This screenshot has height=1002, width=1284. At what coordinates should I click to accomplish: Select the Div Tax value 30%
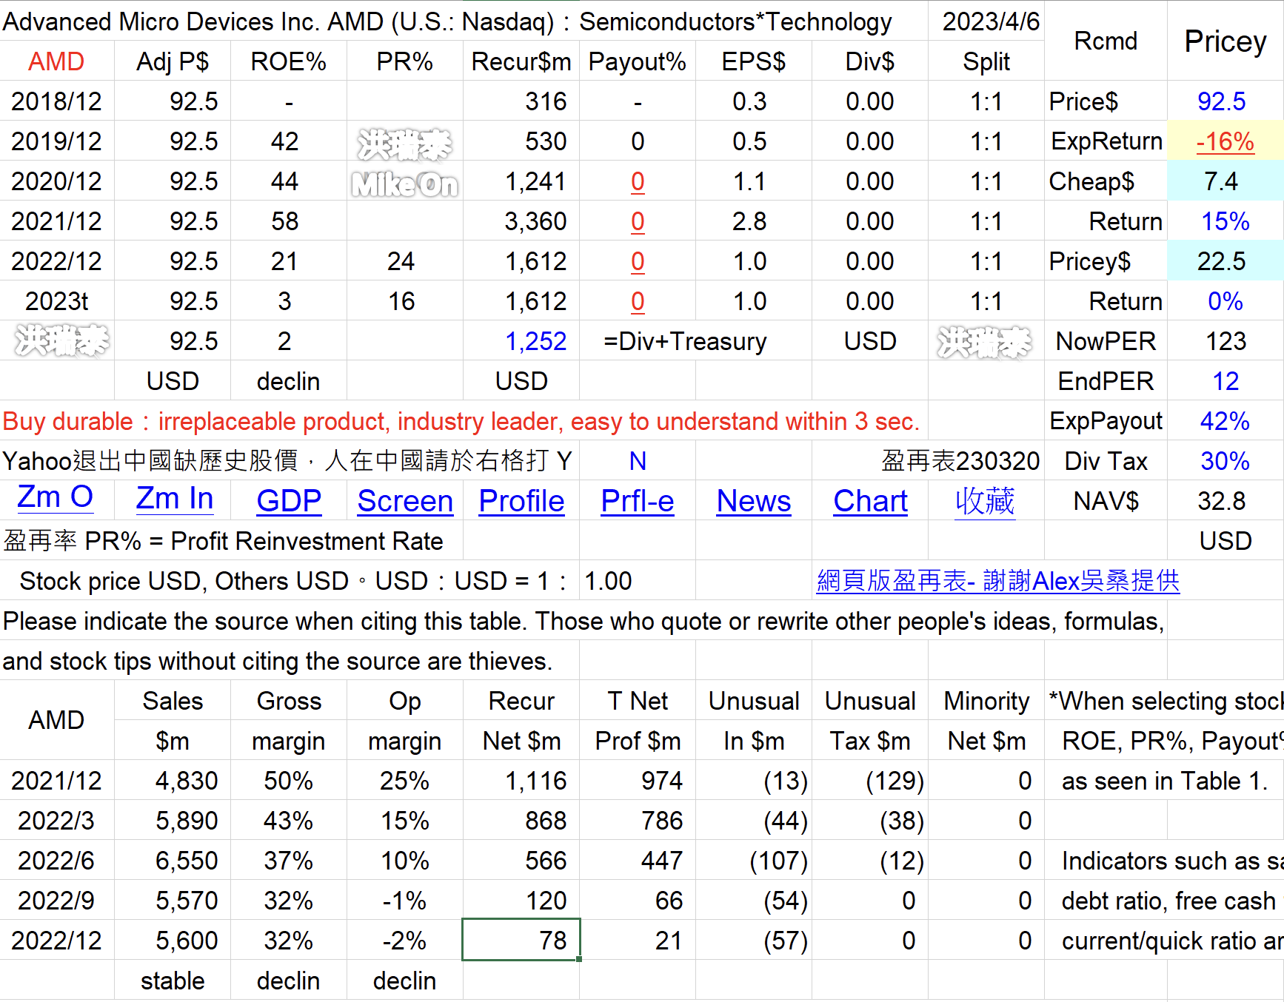click(1226, 461)
